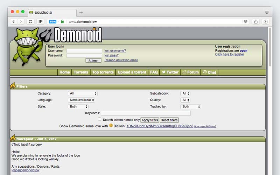Open a new tab with plus icon

(81, 13)
